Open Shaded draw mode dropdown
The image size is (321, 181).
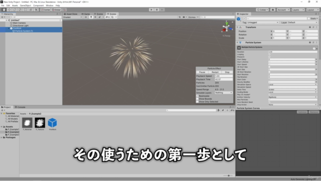72,17
